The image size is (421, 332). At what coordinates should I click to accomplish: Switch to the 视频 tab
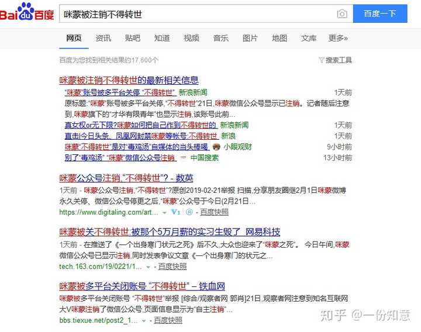pyautogui.click(x=191, y=38)
